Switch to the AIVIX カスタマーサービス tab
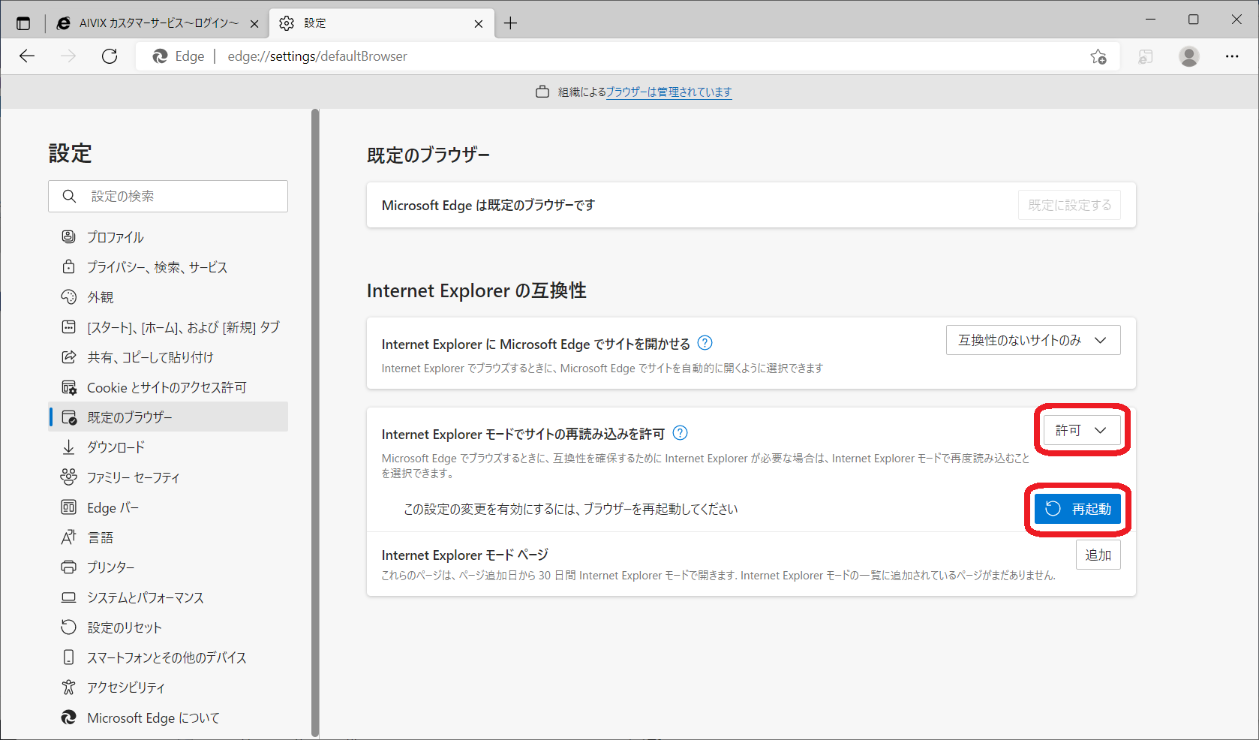 click(x=158, y=23)
